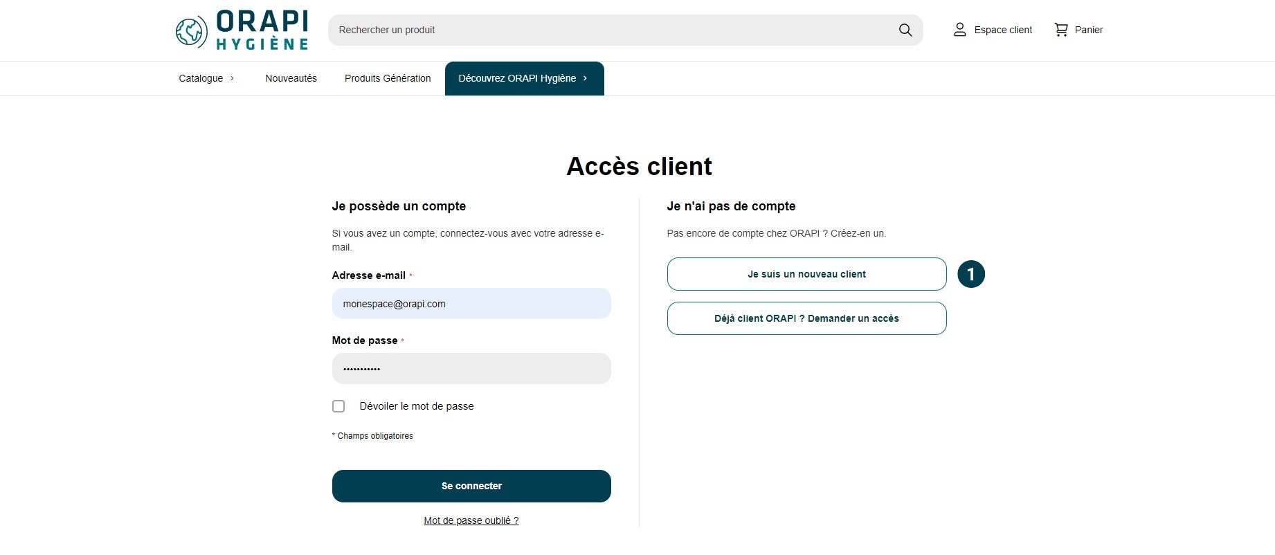1275x555 pixels.
Task: Open Espace client link
Action: (x=1003, y=30)
